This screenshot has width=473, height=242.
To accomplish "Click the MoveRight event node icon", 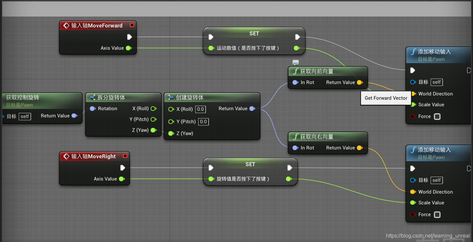I will click(66, 156).
